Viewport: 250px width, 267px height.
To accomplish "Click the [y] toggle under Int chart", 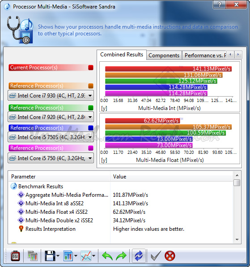I will tap(104, 108).
